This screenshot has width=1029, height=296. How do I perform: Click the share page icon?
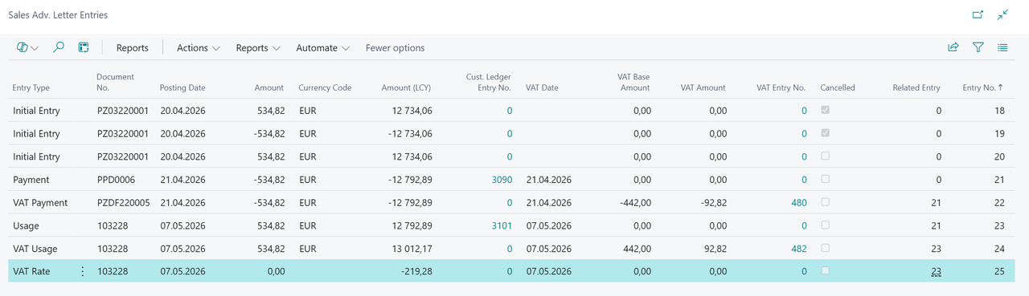(x=953, y=48)
